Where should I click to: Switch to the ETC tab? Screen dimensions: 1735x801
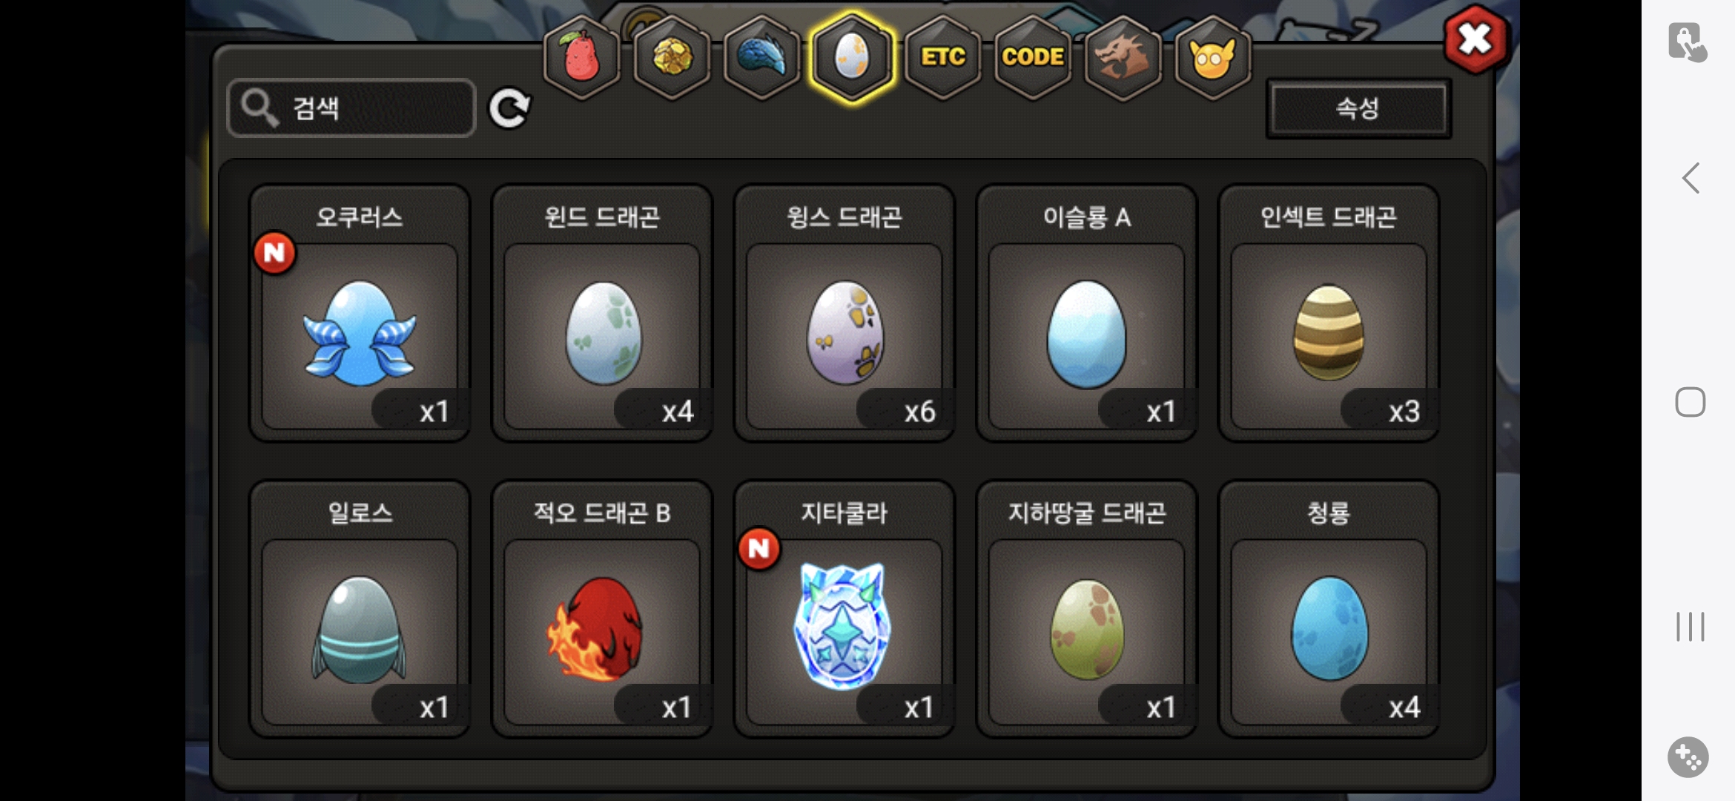(x=942, y=56)
